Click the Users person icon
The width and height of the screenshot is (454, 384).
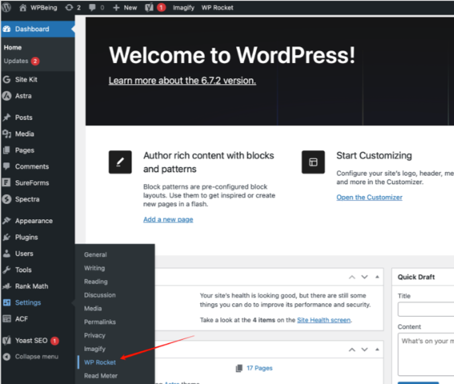pos(7,254)
